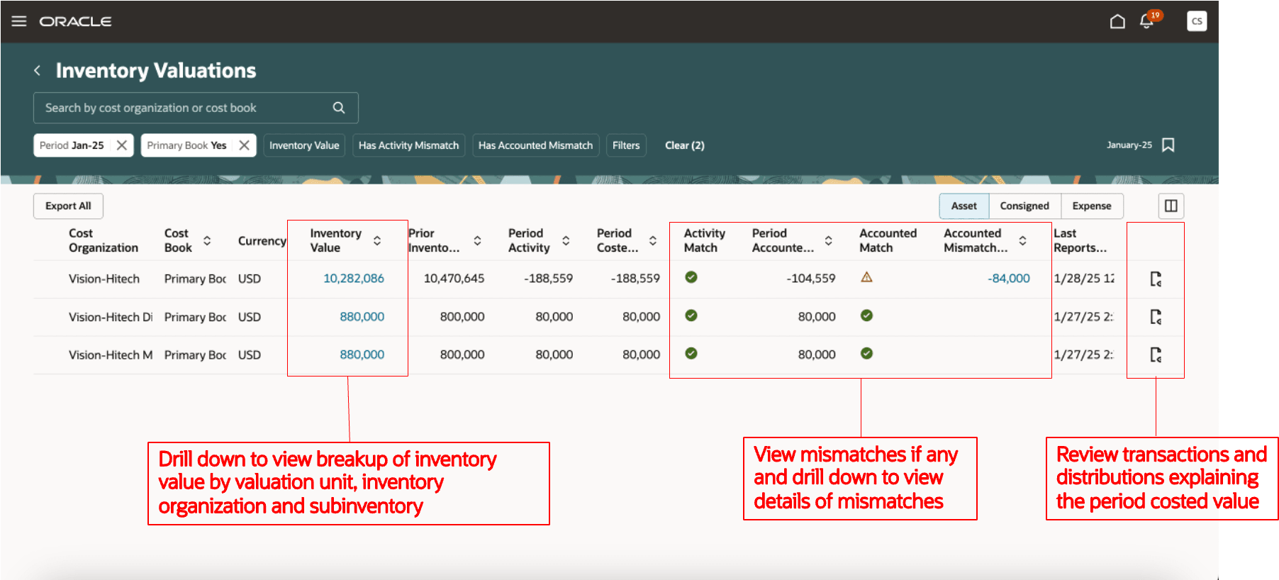The height and width of the screenshot is (580, 1279).
Task: Click the Currency column header
Action: point(262,241)
